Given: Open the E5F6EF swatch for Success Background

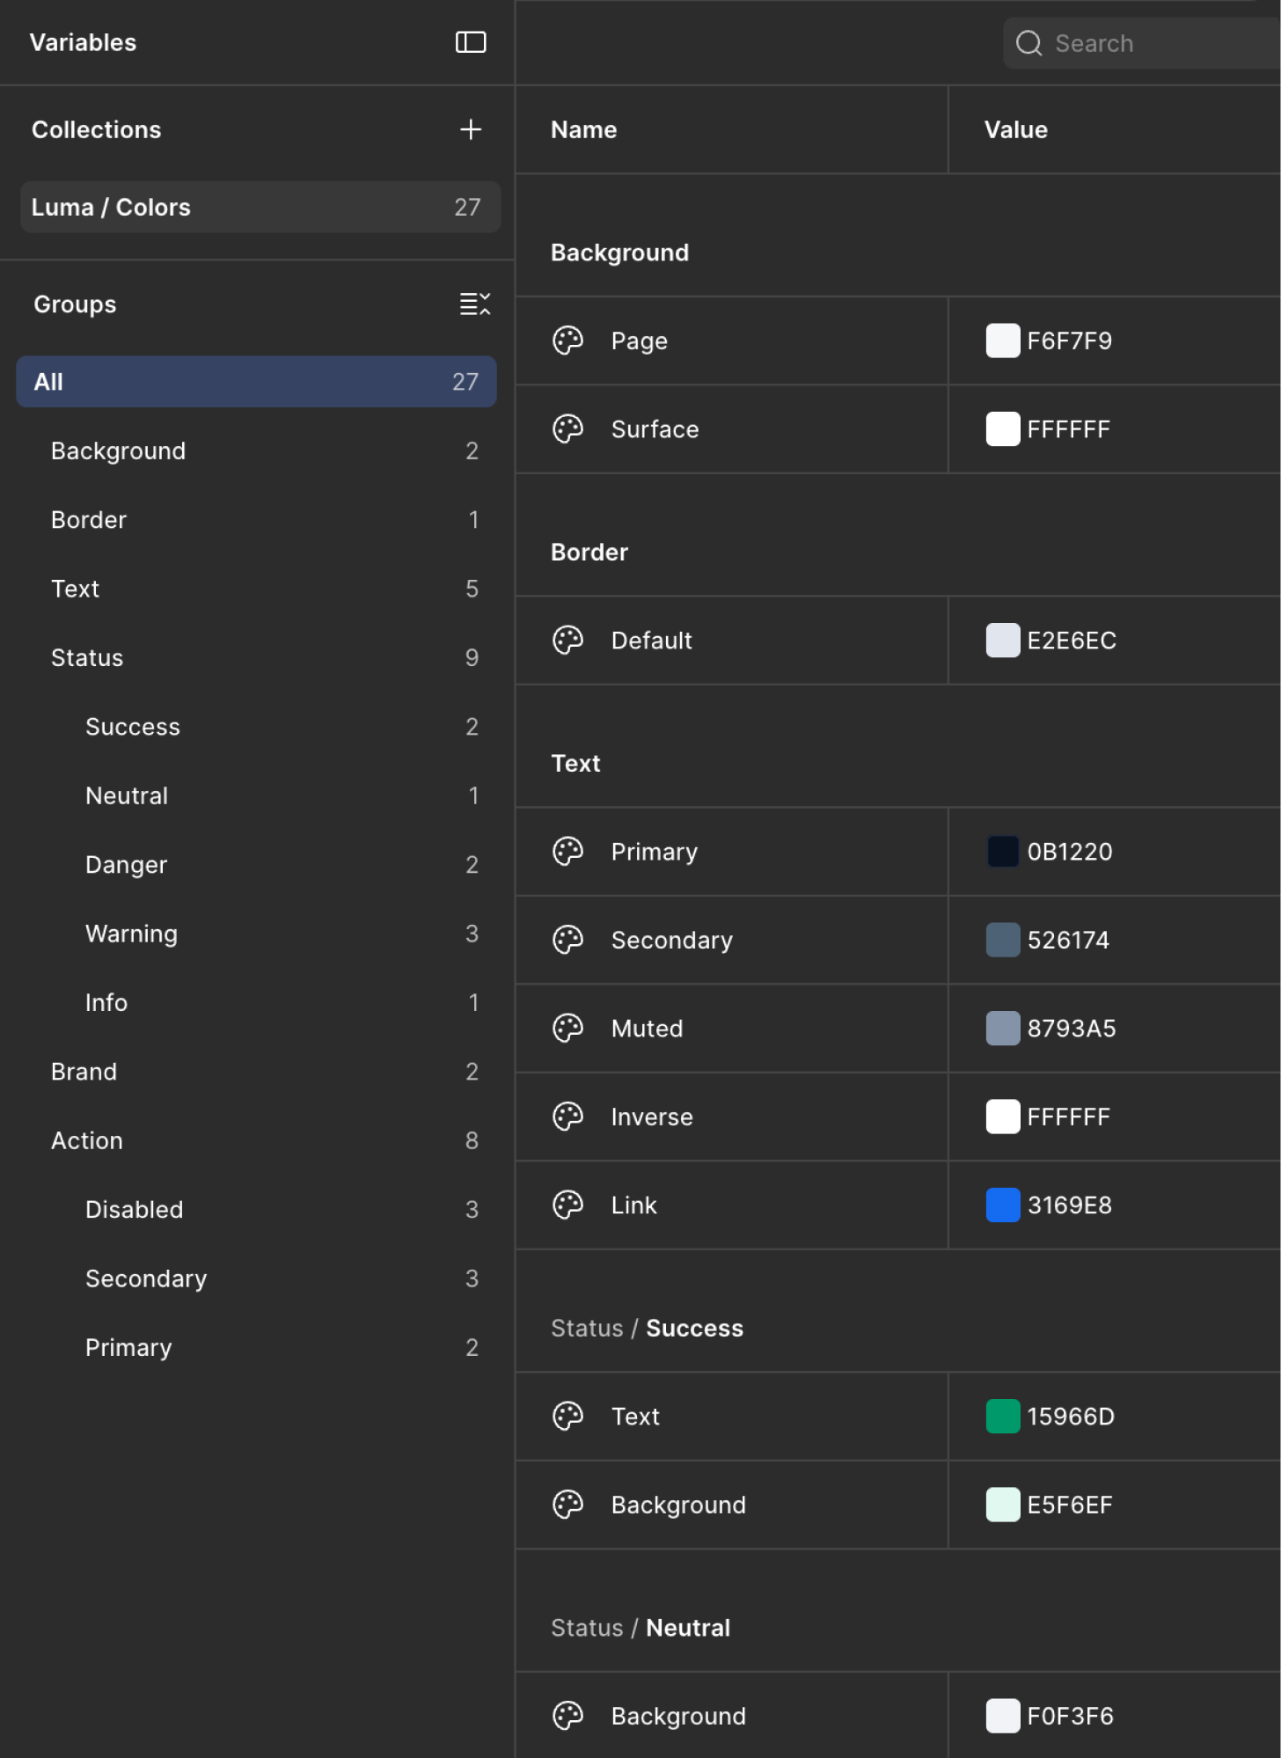Looking at the screenshot, I should click(1003, 1505).
